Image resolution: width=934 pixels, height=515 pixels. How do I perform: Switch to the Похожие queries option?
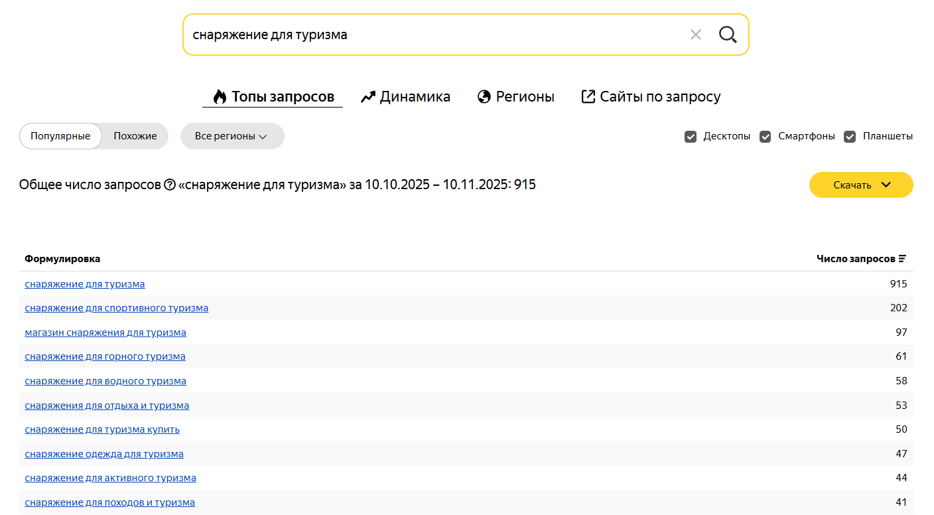pos(135,136)
